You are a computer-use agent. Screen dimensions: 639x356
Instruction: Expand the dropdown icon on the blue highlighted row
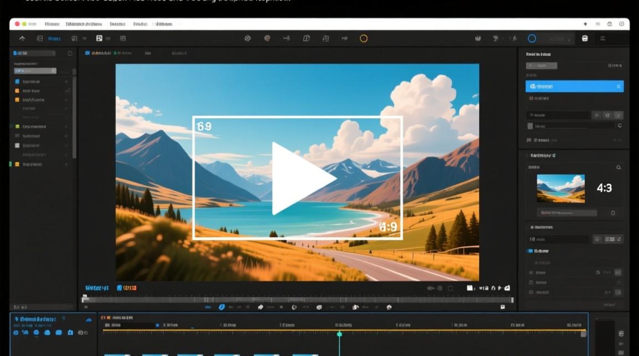pos(619,86)
